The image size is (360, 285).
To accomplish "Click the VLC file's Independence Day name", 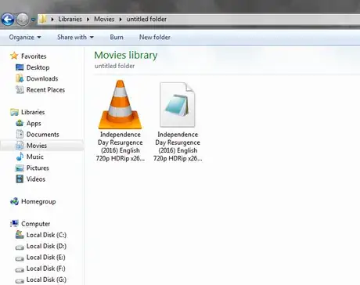I will tap(121, 146).
